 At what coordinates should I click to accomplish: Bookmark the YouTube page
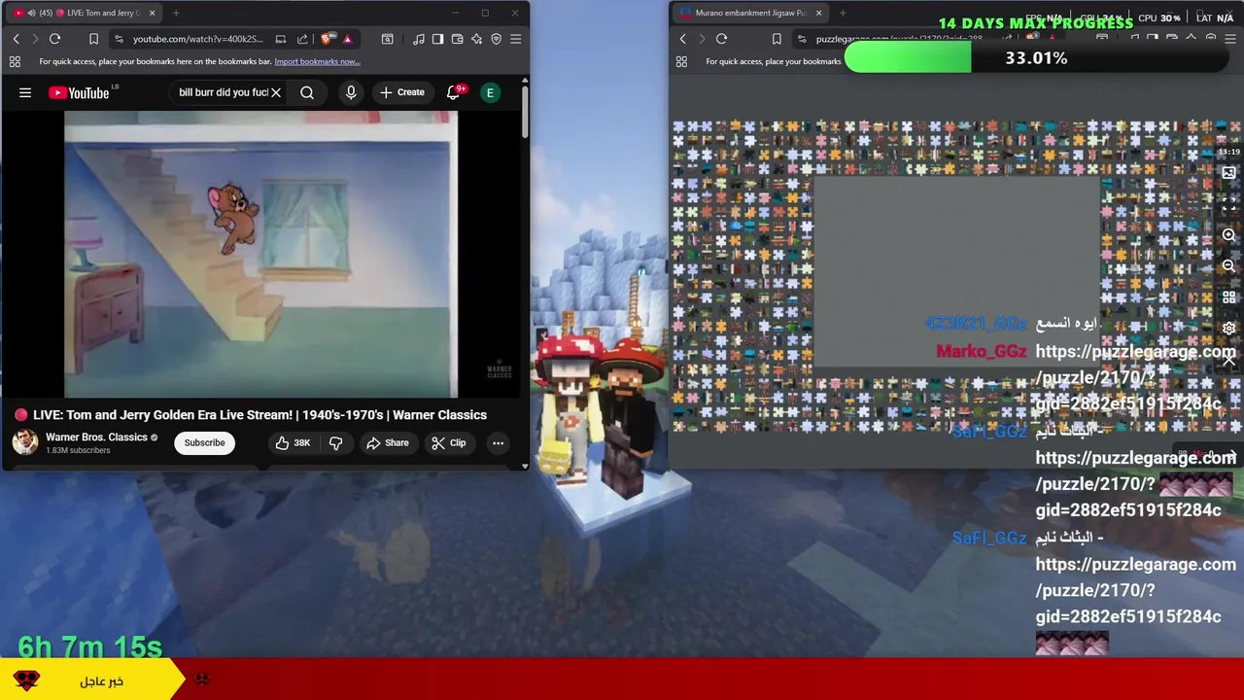tap(93, 39)
